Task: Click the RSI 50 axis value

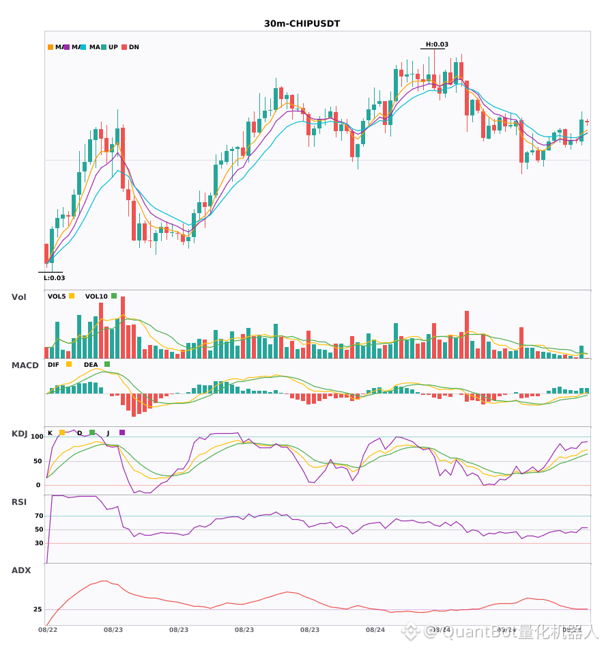Action: tap(39, 529)
